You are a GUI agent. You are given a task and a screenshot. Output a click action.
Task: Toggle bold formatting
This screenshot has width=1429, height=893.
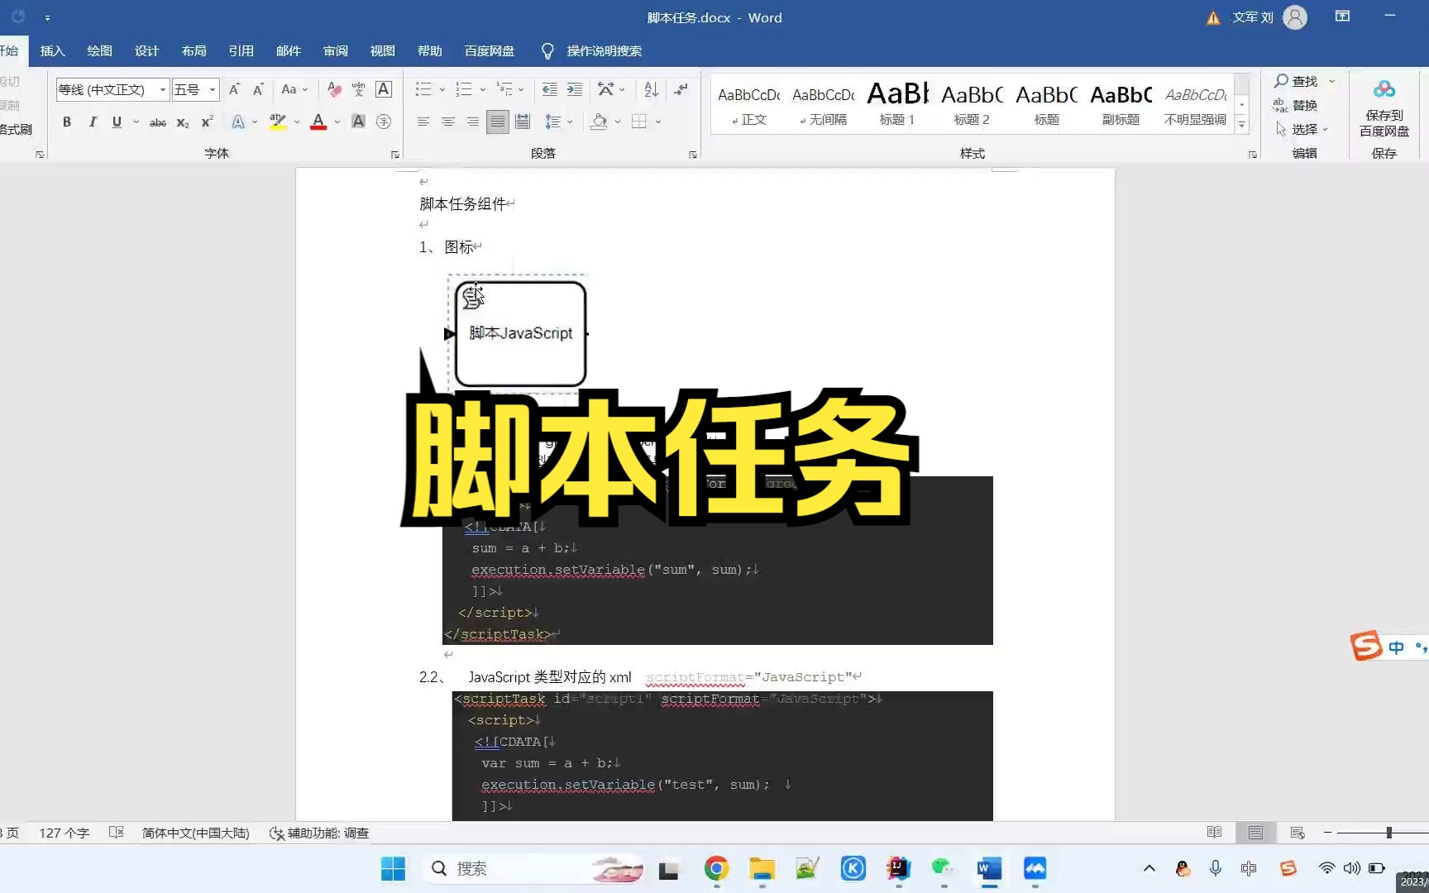point(67,122)
